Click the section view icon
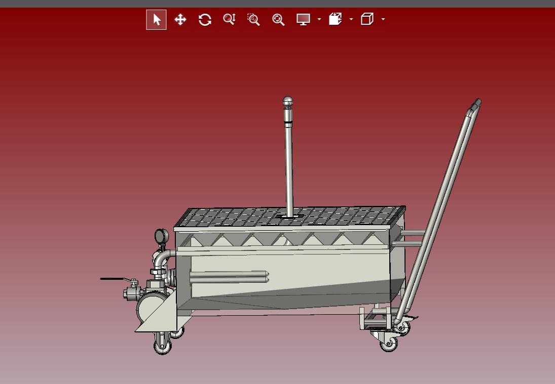This screenshot has width=555, height=384. [x=335, y=19]
